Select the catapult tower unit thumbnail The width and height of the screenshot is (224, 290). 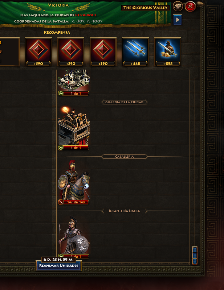click(x=74, y=126)
